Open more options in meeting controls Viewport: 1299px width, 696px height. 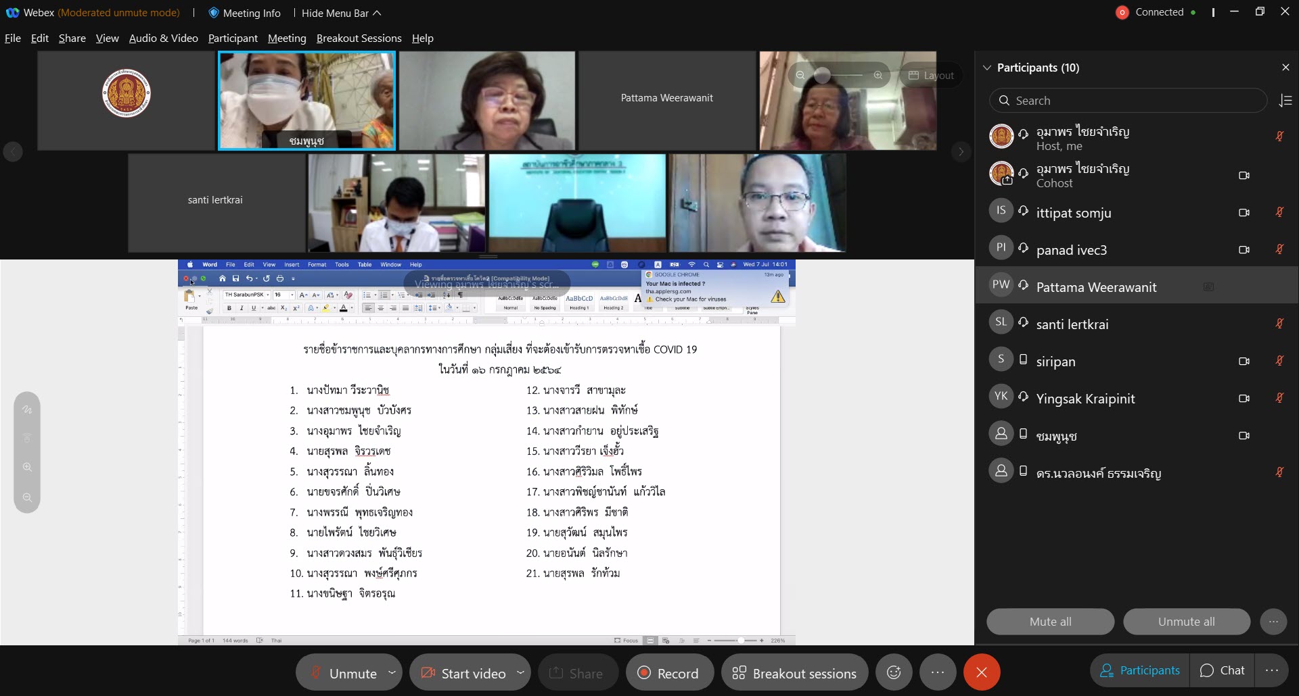pos(937,672)
